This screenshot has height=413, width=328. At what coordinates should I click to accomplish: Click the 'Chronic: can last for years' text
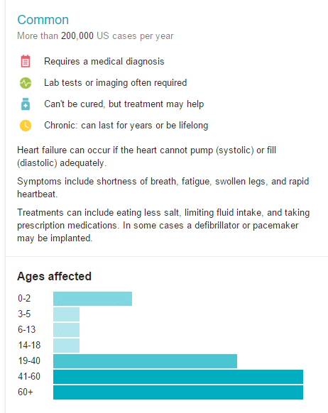(126, 126)
